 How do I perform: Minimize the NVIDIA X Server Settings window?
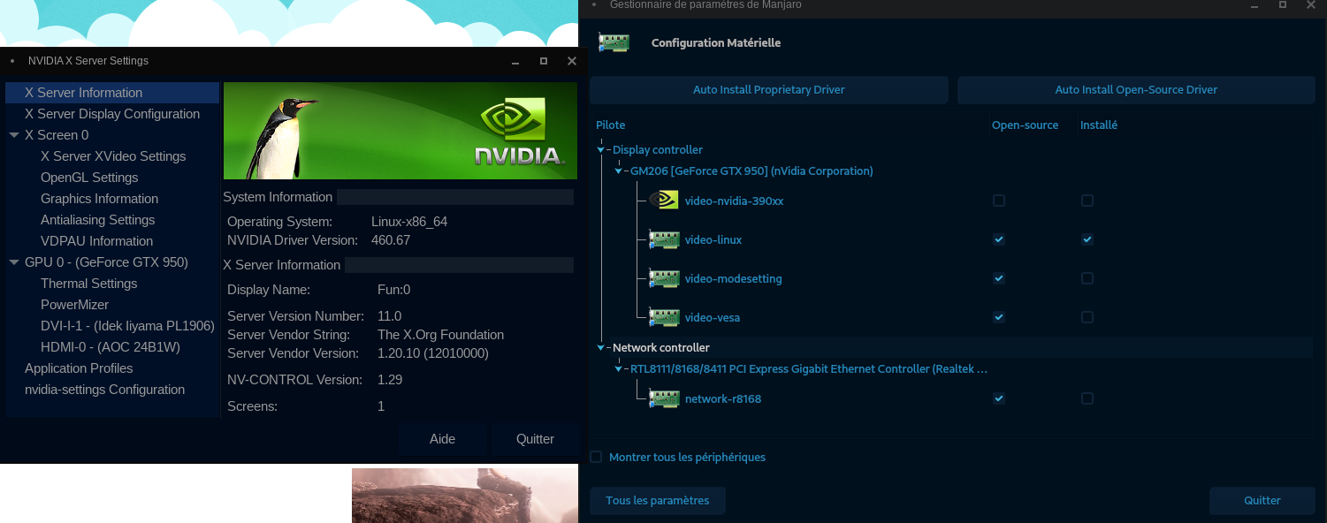pos(515,61)
